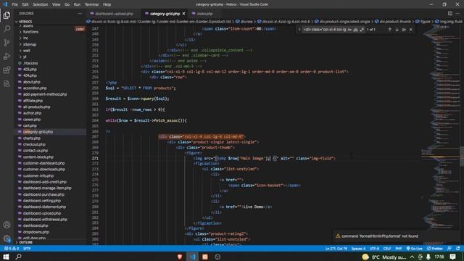Open checkout.php in explorer
This screenshot has width=464, height=261.
coord(34,144)
